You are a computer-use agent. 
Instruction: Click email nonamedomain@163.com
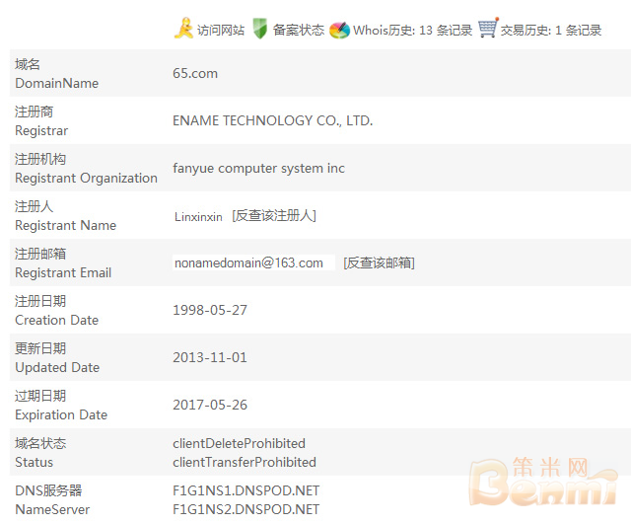click(248, 262)
